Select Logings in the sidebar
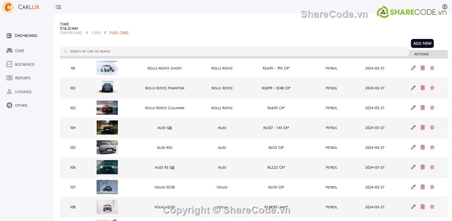Viewport: 452px width, 221px height. click(x=19, y=92)
